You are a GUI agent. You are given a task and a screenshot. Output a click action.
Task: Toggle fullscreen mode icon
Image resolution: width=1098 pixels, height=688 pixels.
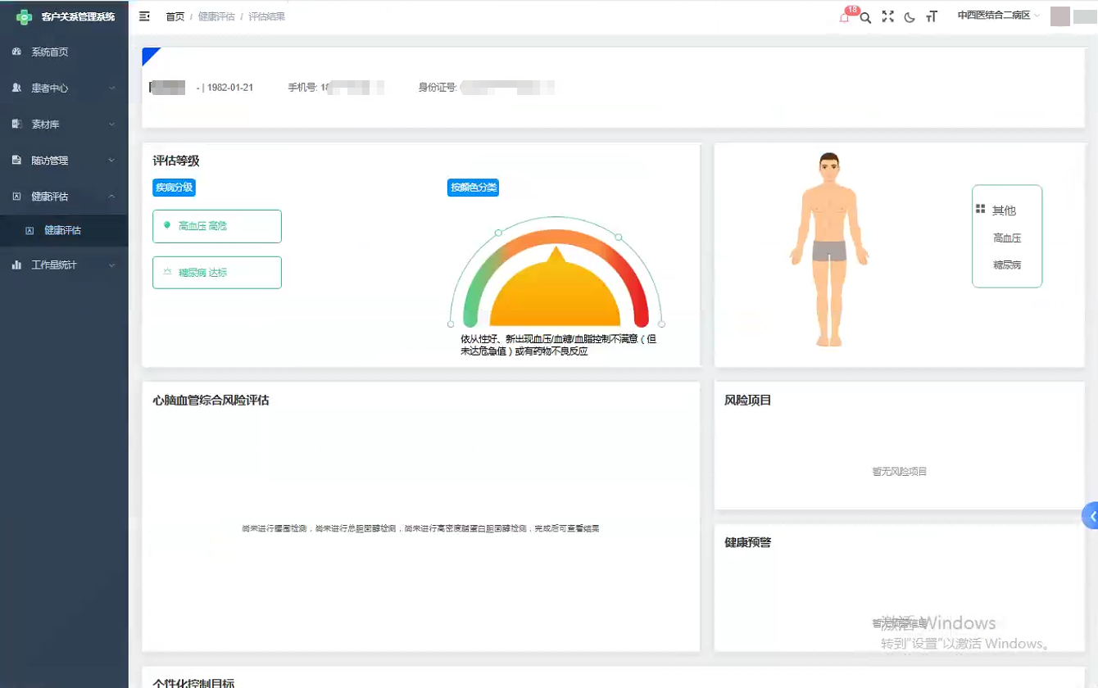click(x=887, y=16)
